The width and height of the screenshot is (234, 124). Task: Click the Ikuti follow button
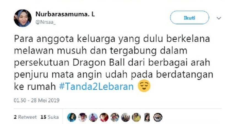(x=189, y=18)
